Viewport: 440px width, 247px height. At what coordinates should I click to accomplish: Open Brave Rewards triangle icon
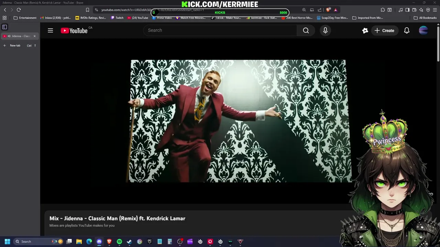pyautogui.click(x=335, y=10)
